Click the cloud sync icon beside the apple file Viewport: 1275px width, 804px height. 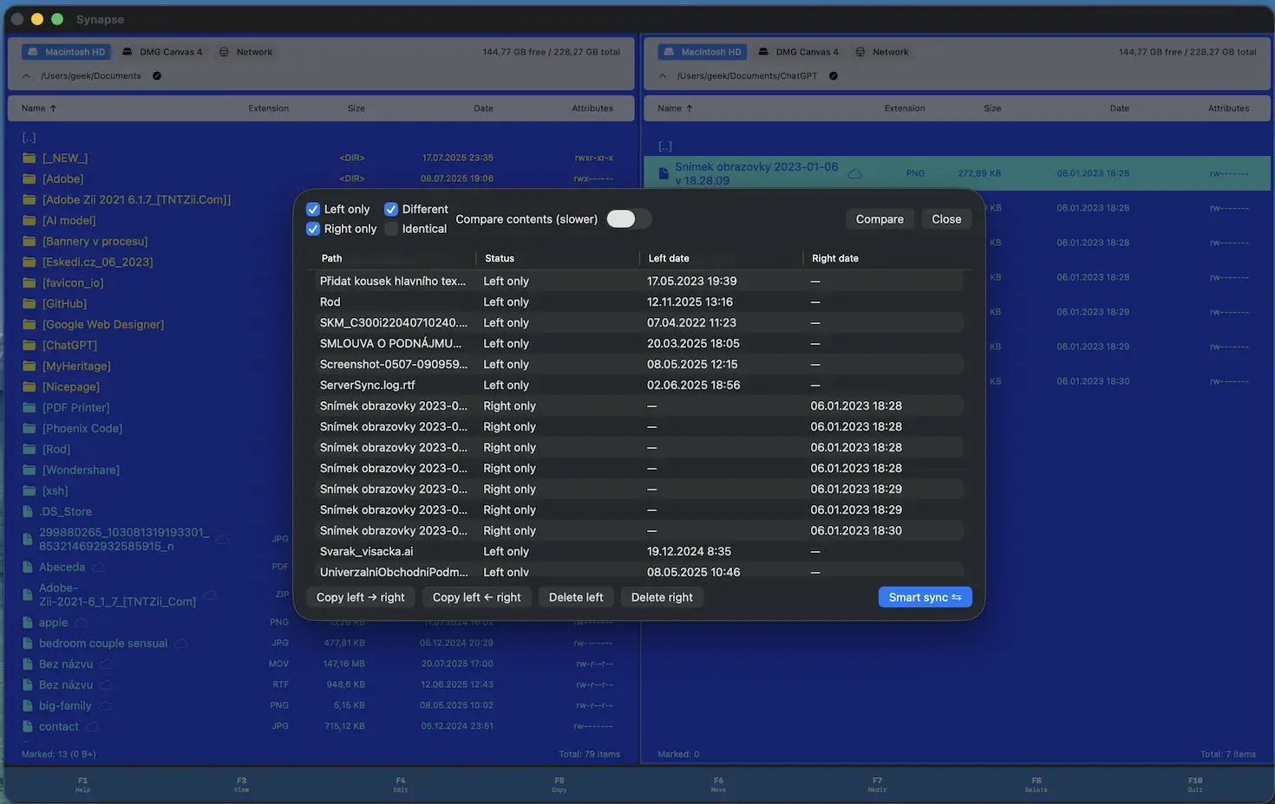(x=81, y=621)
